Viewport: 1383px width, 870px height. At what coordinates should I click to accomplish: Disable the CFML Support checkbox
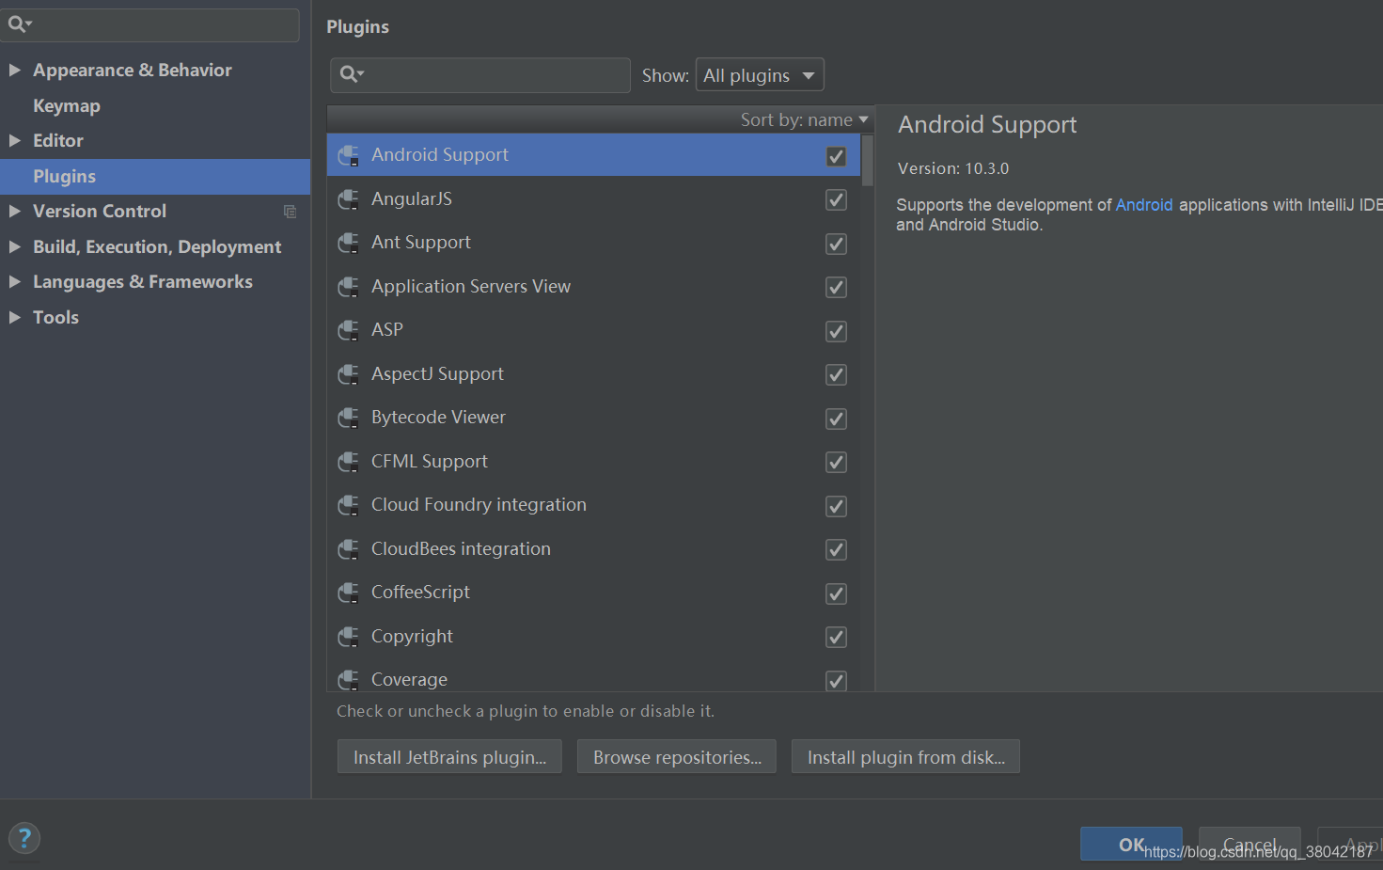pyautogui.click(x=836, y=462)
